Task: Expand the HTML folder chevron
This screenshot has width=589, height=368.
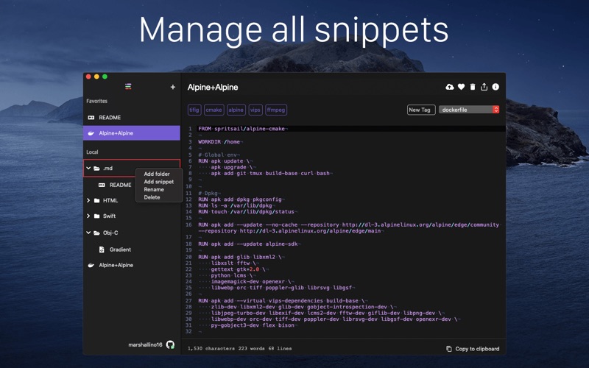Action: click(x=88, y=200)
